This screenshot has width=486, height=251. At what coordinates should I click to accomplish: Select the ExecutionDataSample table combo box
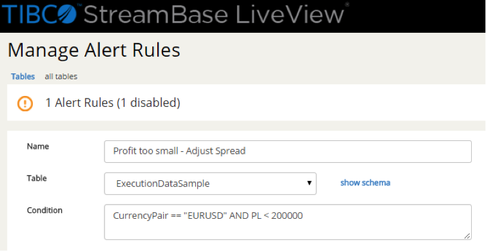click(210, 183)
